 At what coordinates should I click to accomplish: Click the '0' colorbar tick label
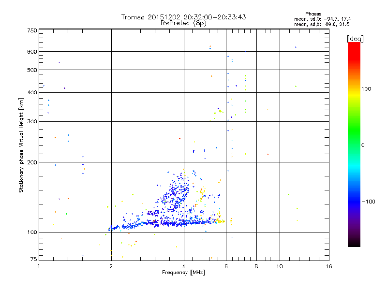[x=363, y=145]
